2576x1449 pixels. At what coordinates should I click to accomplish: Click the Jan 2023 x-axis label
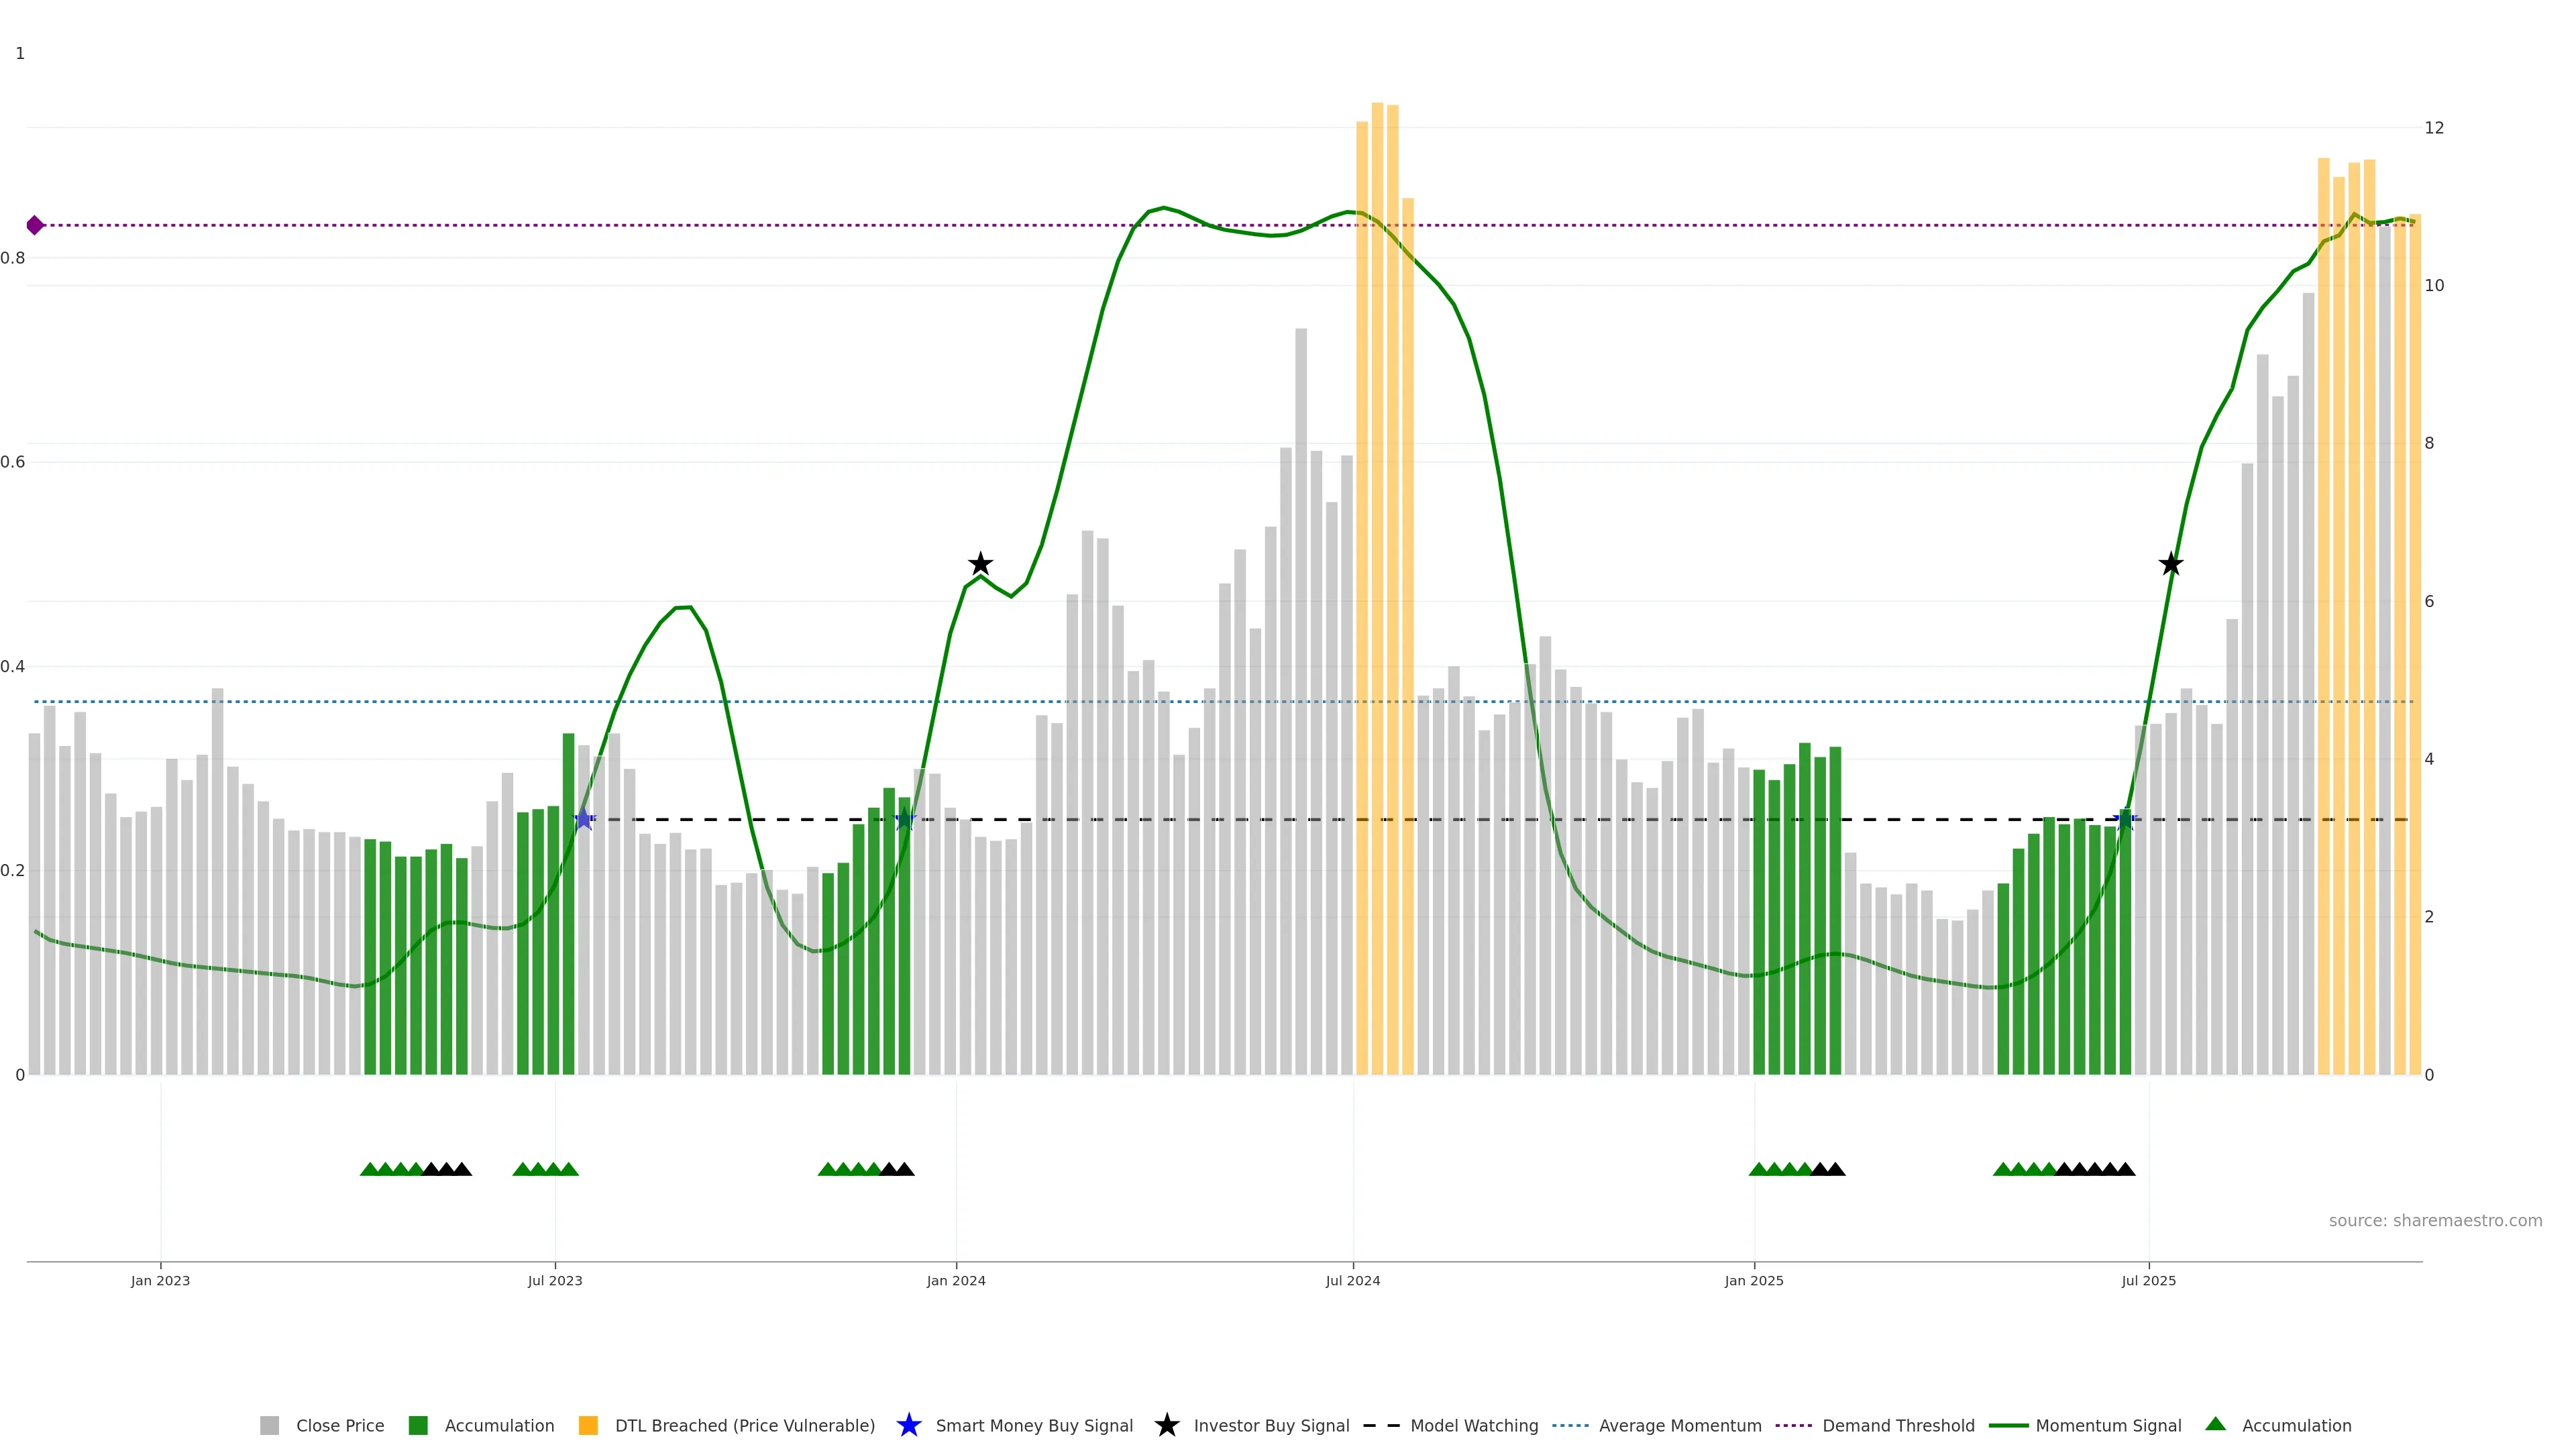(160, 1280)
